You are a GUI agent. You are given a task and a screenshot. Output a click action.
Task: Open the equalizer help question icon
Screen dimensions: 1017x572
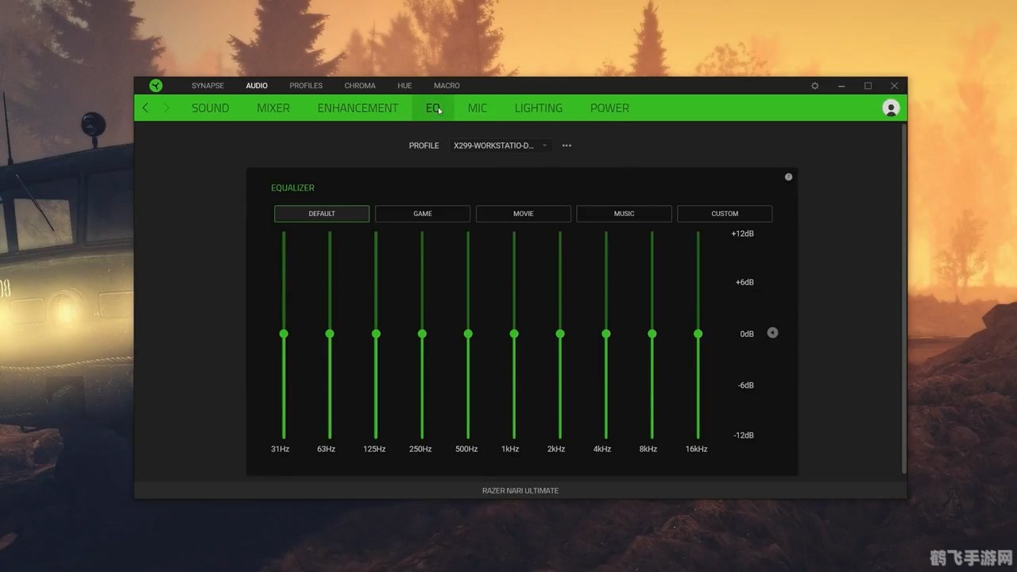click(788, 177)
